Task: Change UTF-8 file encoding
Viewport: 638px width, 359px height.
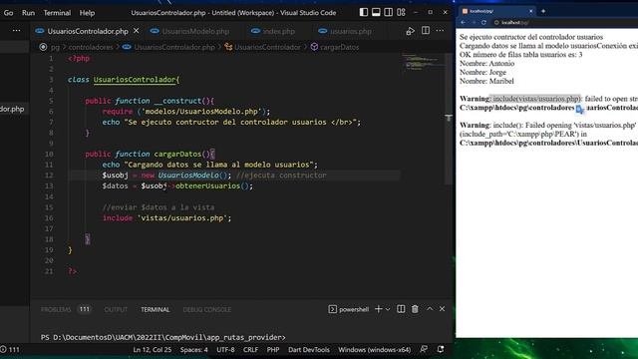Action: coord(225,350)
